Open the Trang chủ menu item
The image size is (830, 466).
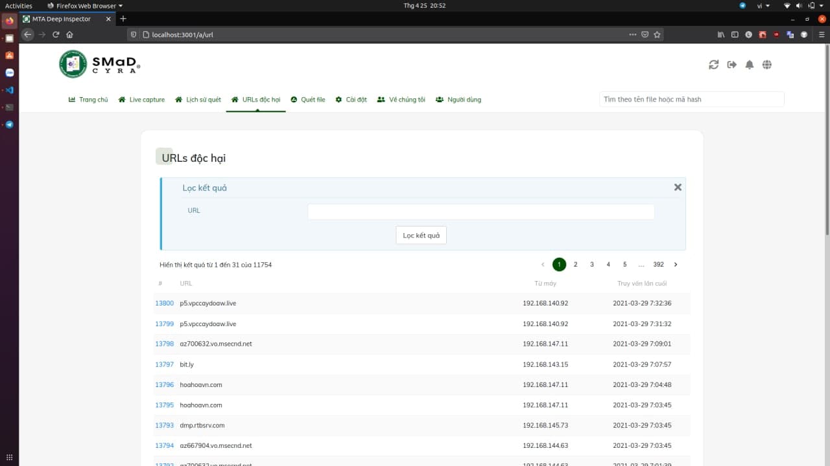coord(88,100)
